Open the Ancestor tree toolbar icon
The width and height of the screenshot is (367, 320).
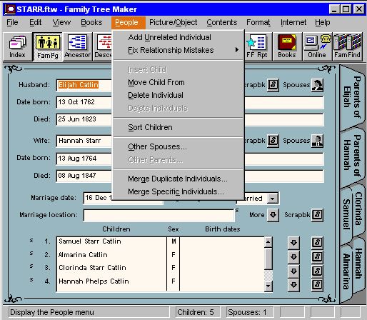pos(78,46)
